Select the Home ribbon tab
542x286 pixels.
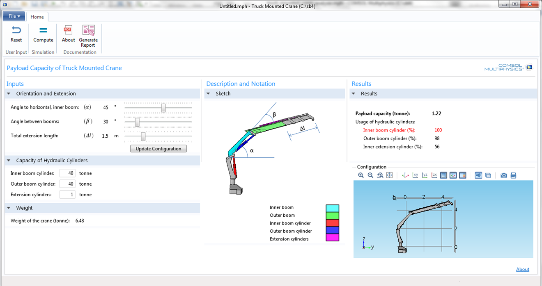[37, 17]
